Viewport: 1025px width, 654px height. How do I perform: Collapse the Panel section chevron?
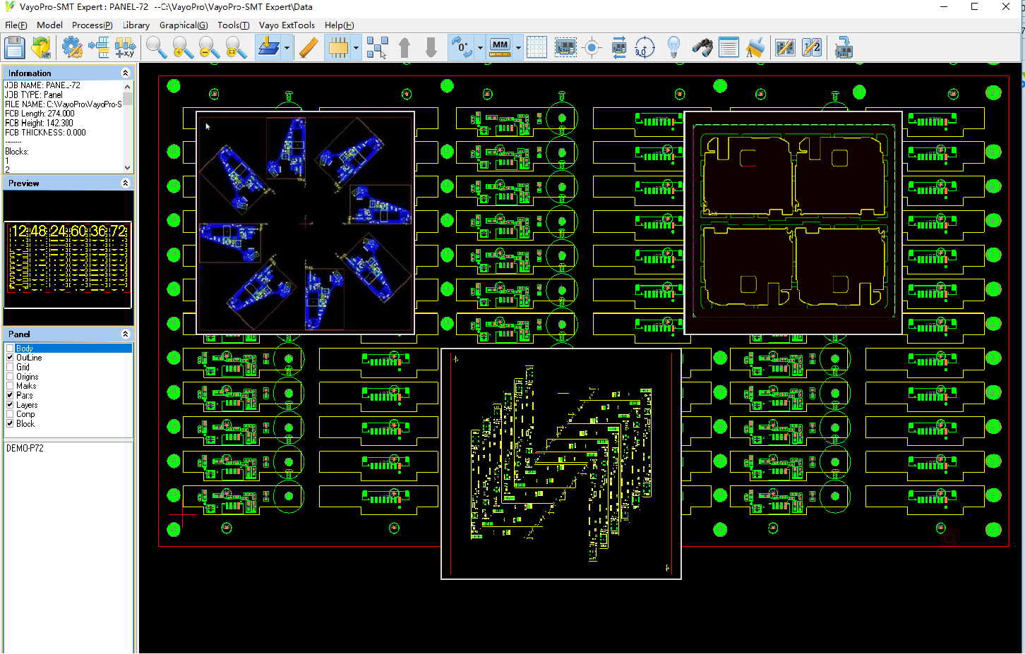click(126, 334)
